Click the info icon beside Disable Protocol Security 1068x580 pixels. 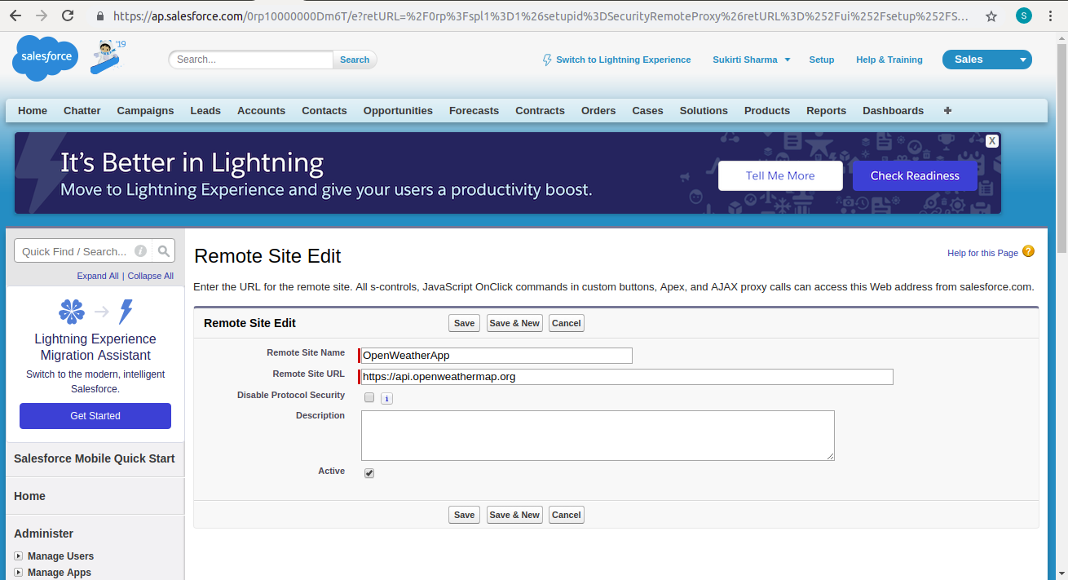click(x=386, y=398)
